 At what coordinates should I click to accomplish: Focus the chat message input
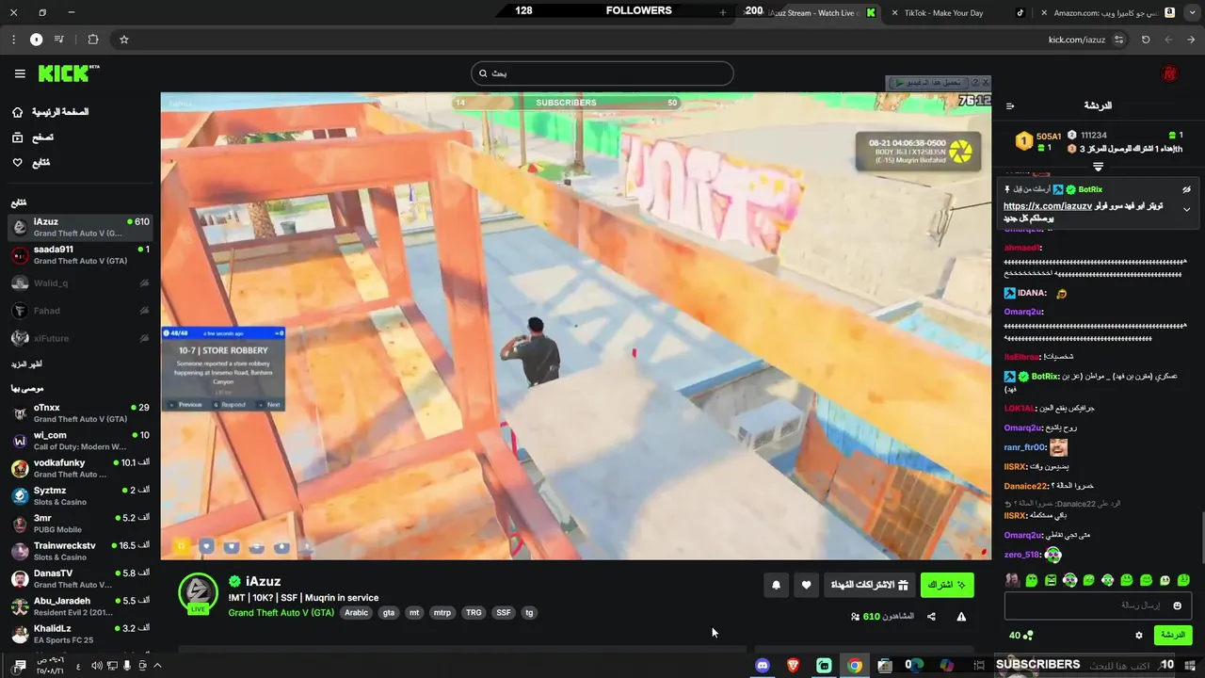(x=1098, y=605)
